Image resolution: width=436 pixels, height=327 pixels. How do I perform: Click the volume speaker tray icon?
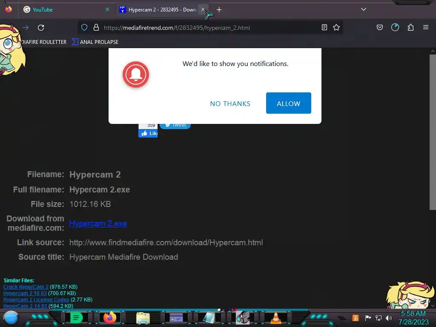pos(389,318)
